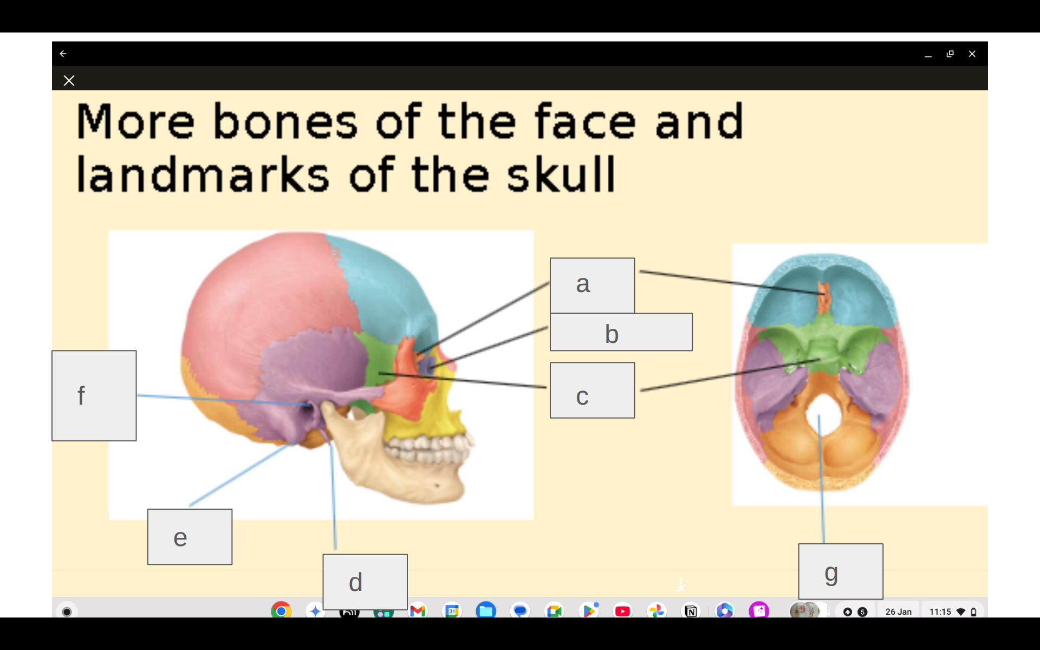Viewport: 1040px width, 650px height.
Task: Launch Google Messages
Action: (521, 611)
